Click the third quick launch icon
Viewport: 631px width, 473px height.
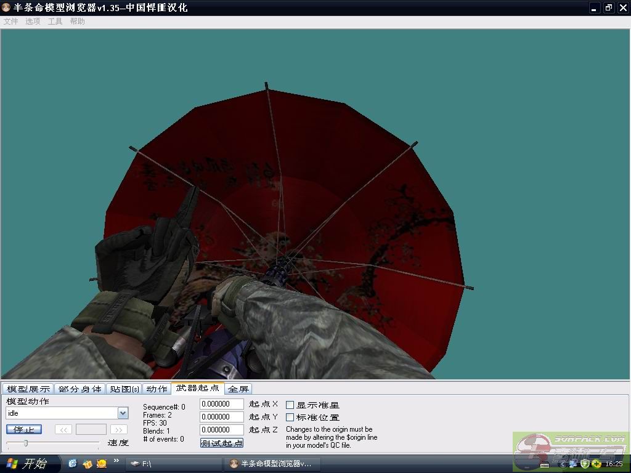click(x=102, y=463)
